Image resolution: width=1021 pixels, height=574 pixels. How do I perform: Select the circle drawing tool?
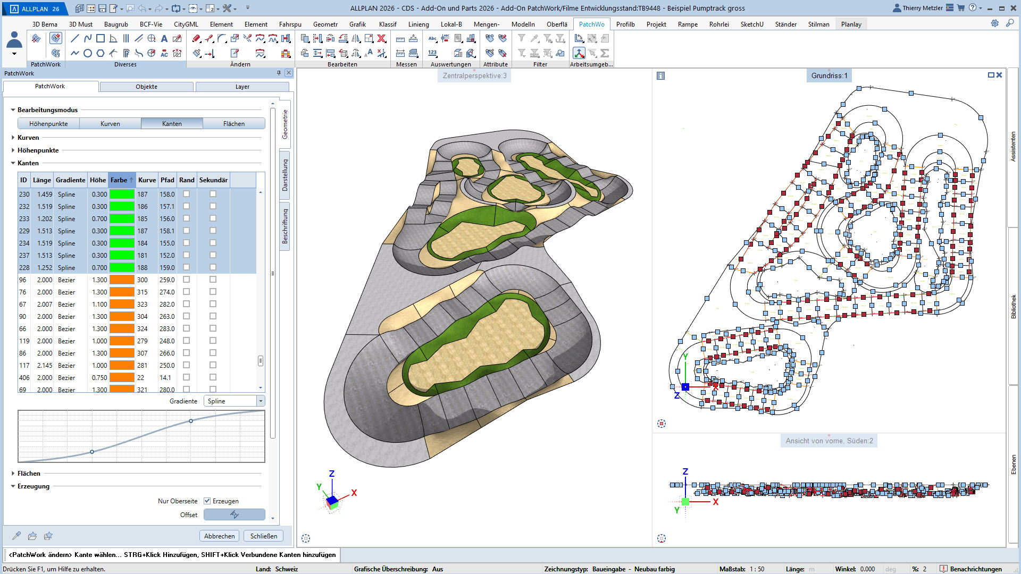click(x=88, y=53)
